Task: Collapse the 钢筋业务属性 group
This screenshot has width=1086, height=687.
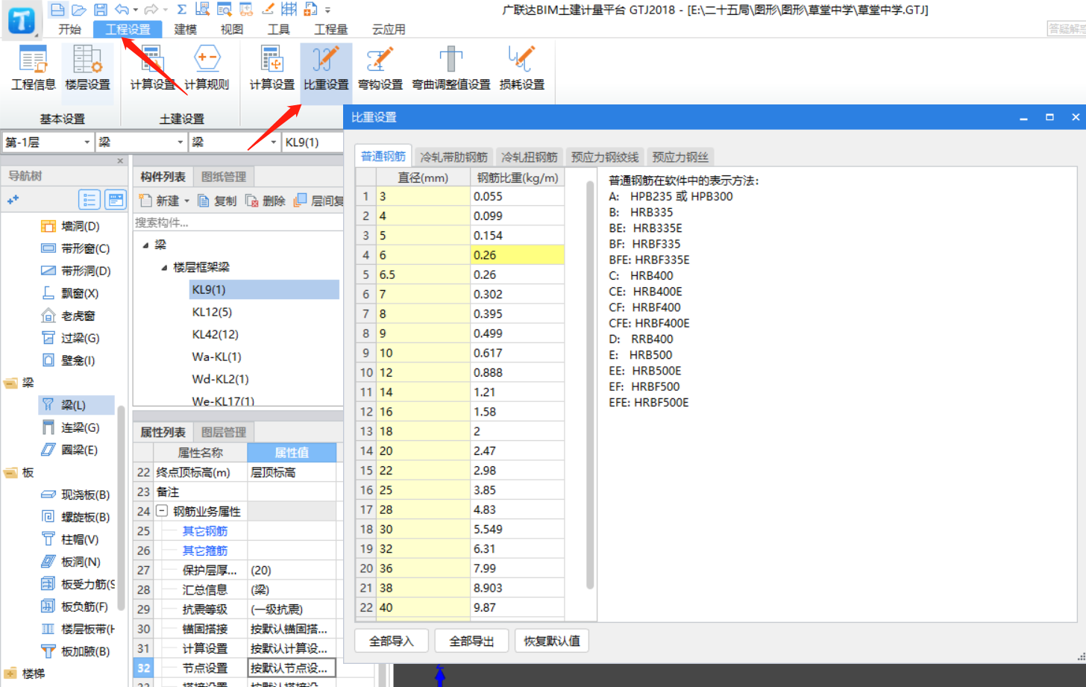Action: pyautogui.click(x=161, y=511)
